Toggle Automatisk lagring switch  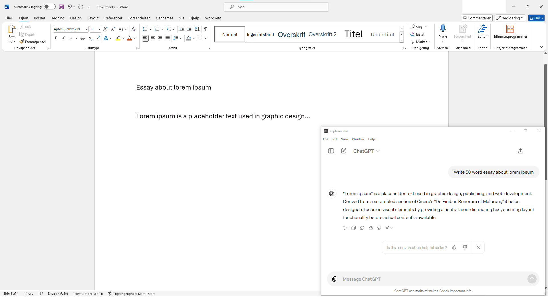pyautogui.click(x=49, y=7)
